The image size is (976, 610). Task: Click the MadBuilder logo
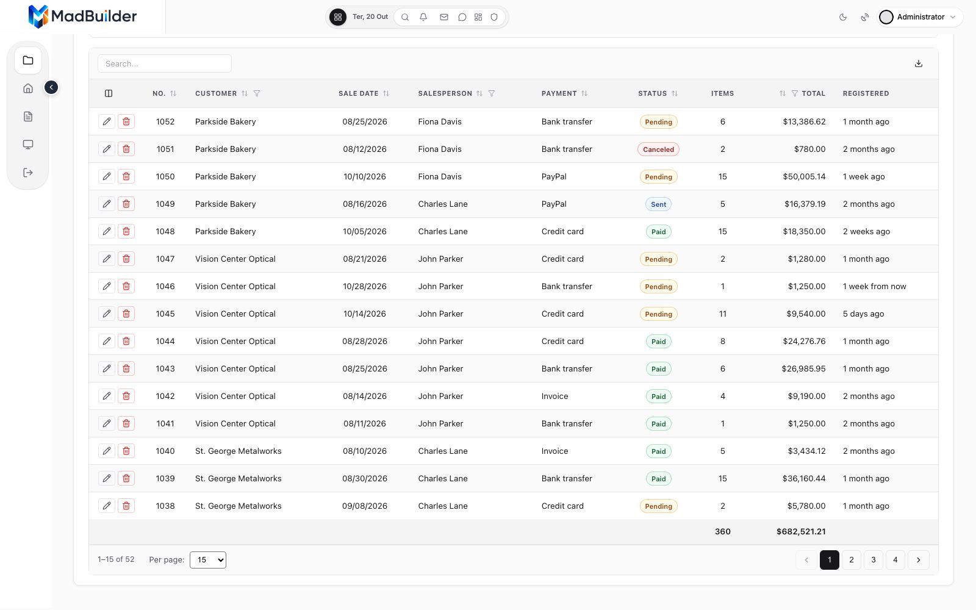[83, 16]
